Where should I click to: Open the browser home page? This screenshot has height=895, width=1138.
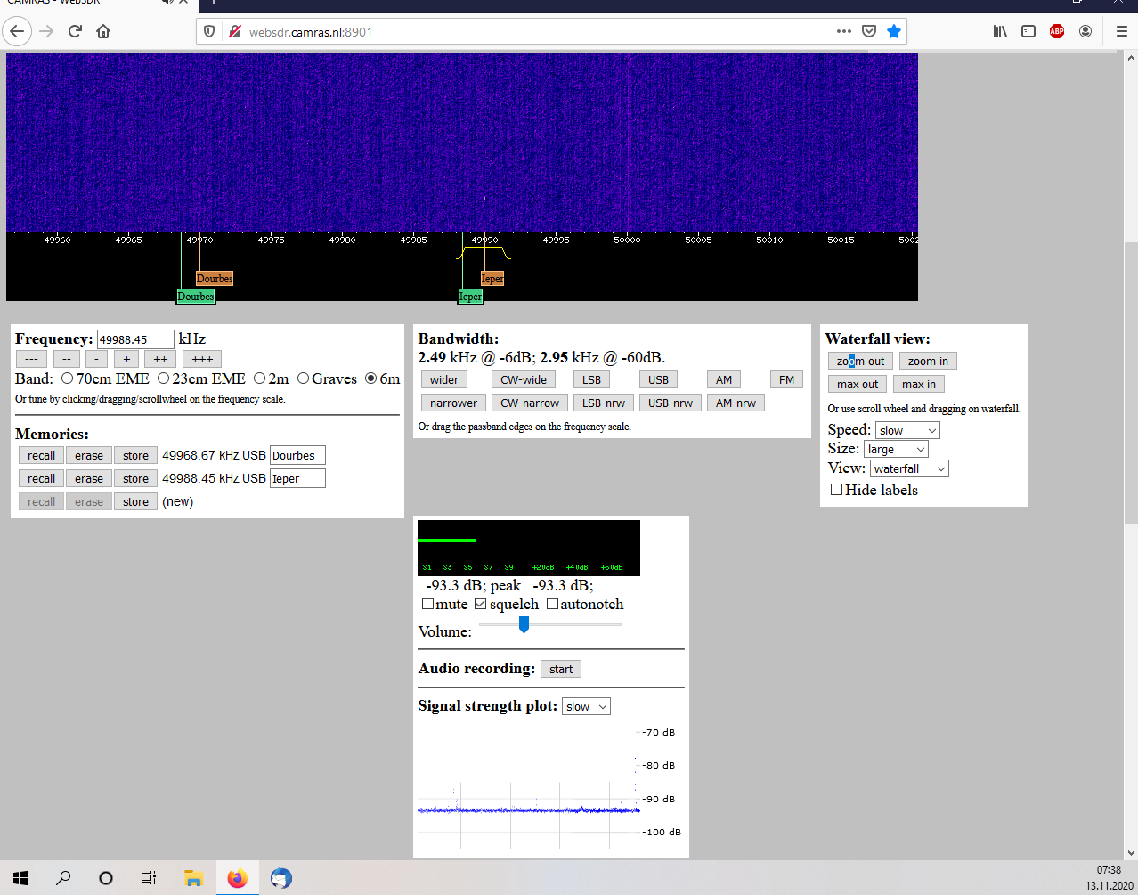pos(103,31)
